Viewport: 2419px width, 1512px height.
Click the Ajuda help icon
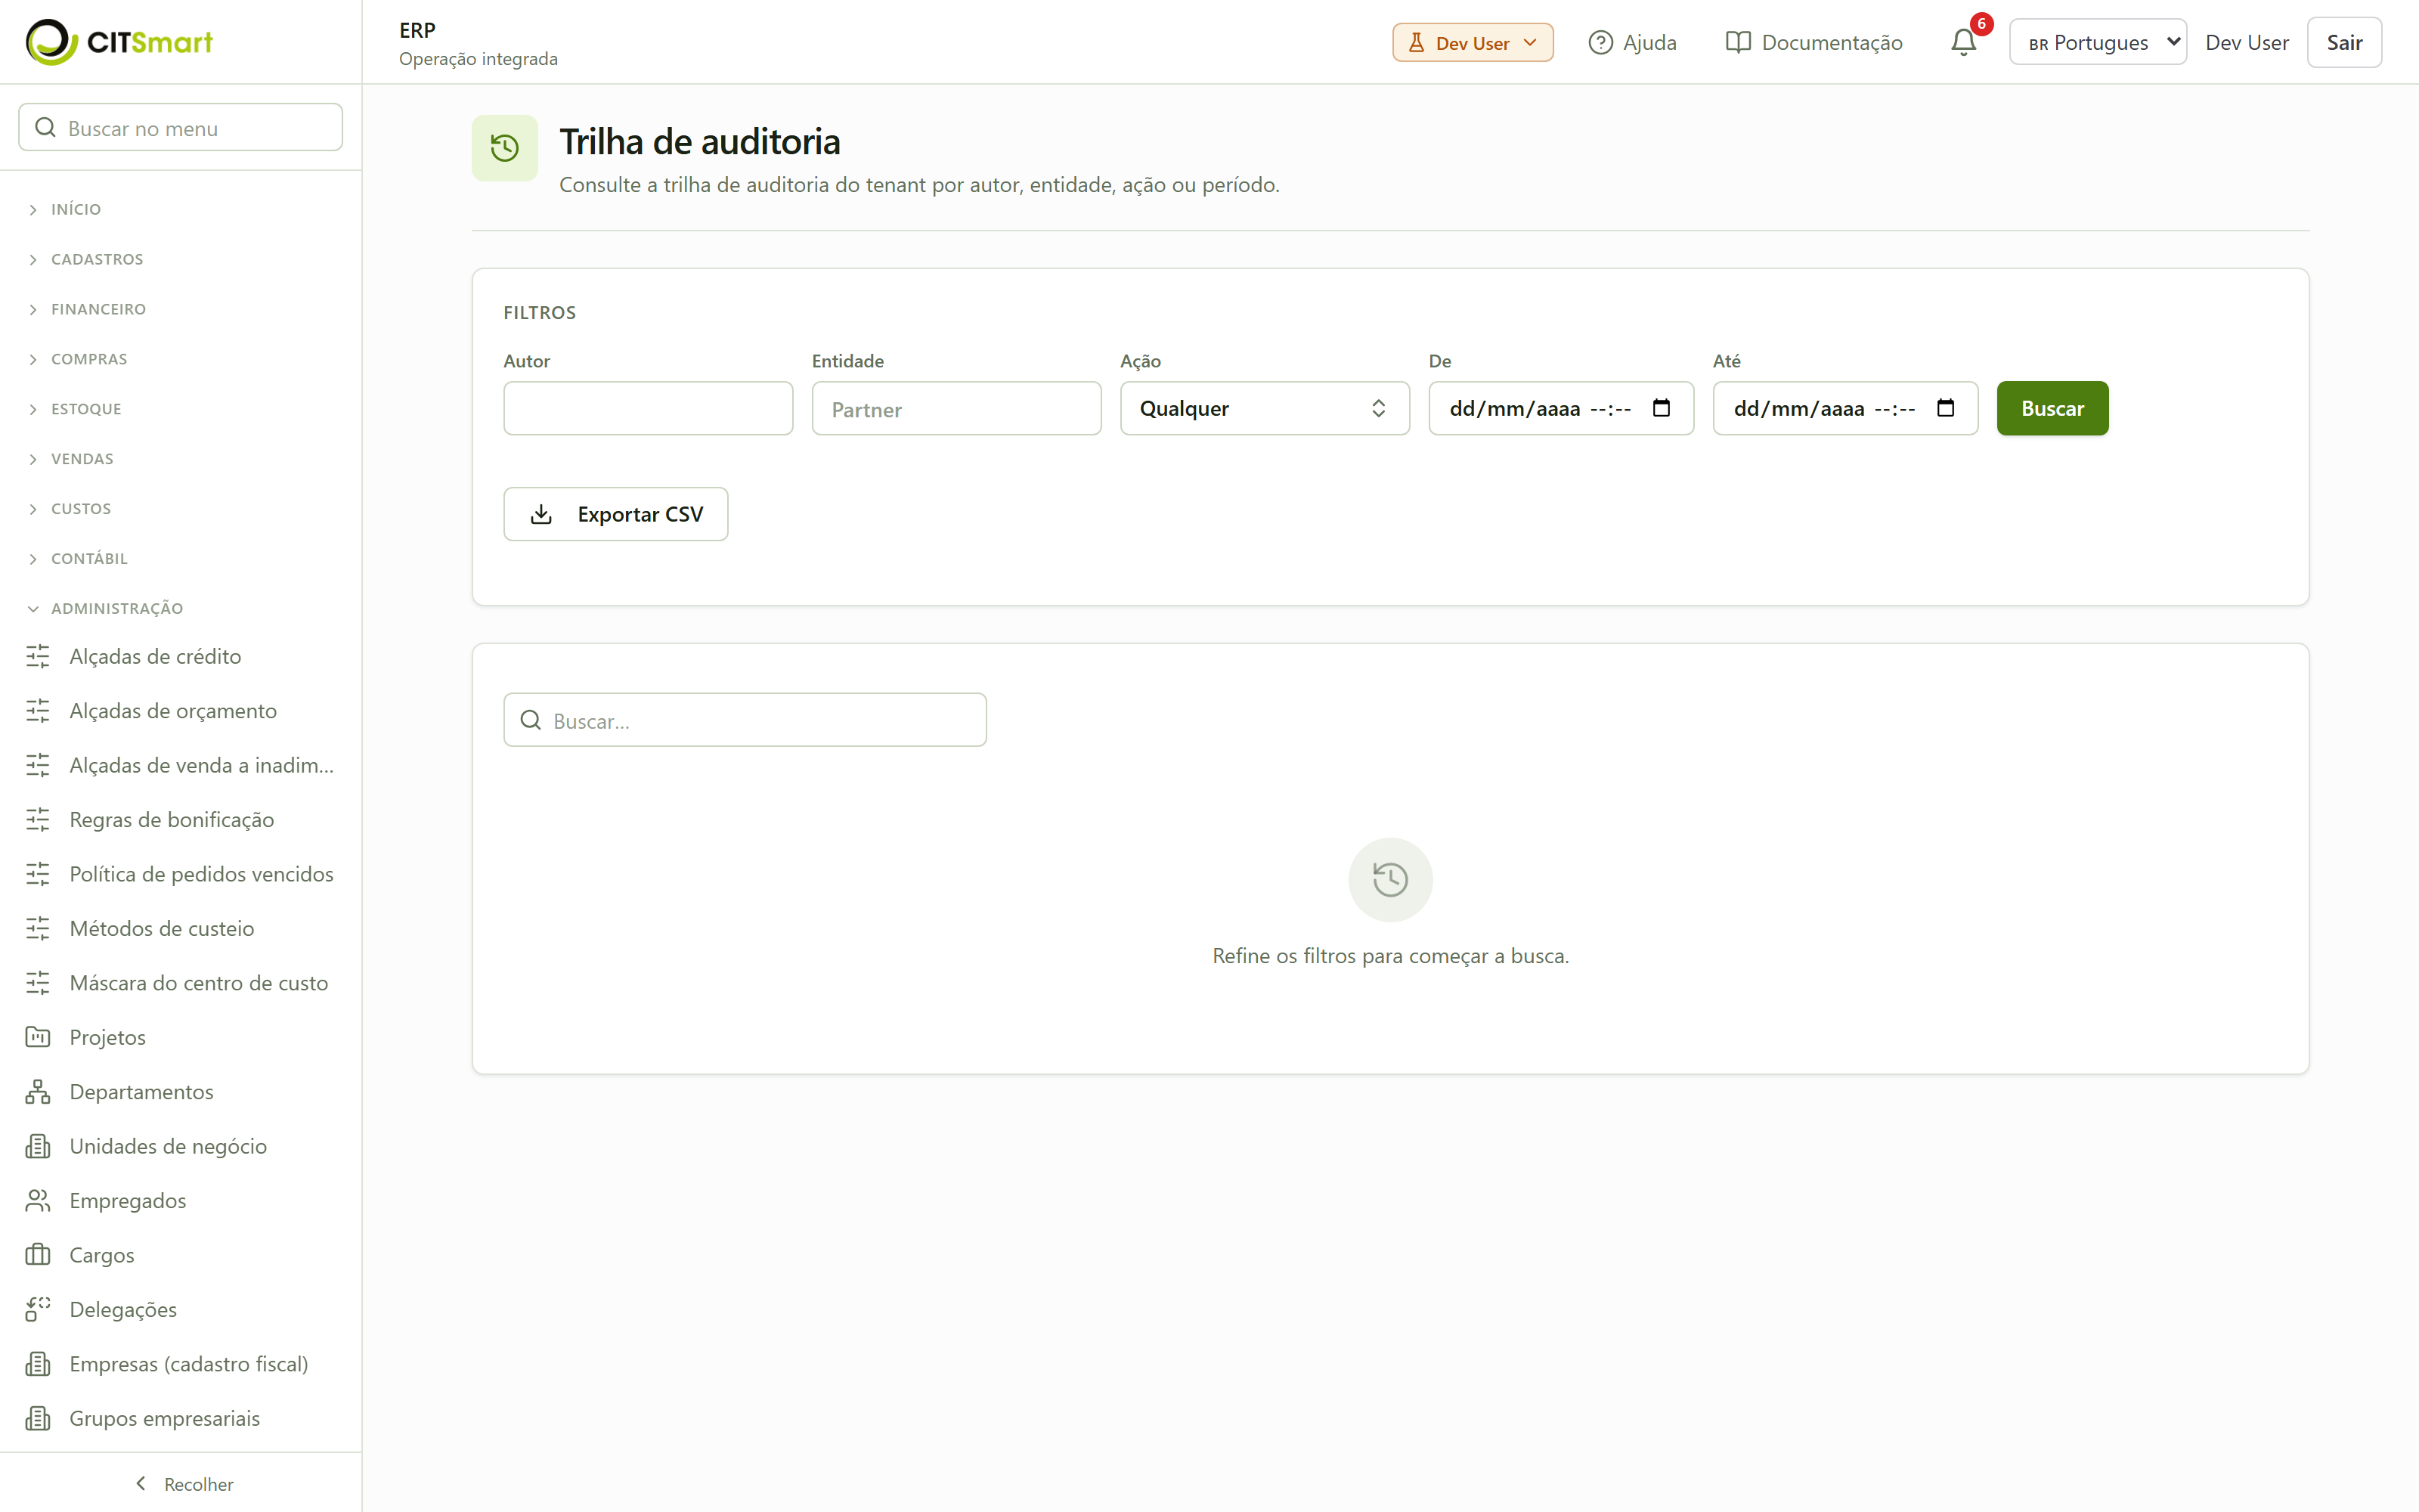click(x=1600, y=42)
